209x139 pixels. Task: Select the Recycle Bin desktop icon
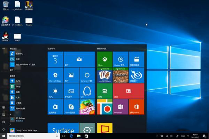coord(6,6)
